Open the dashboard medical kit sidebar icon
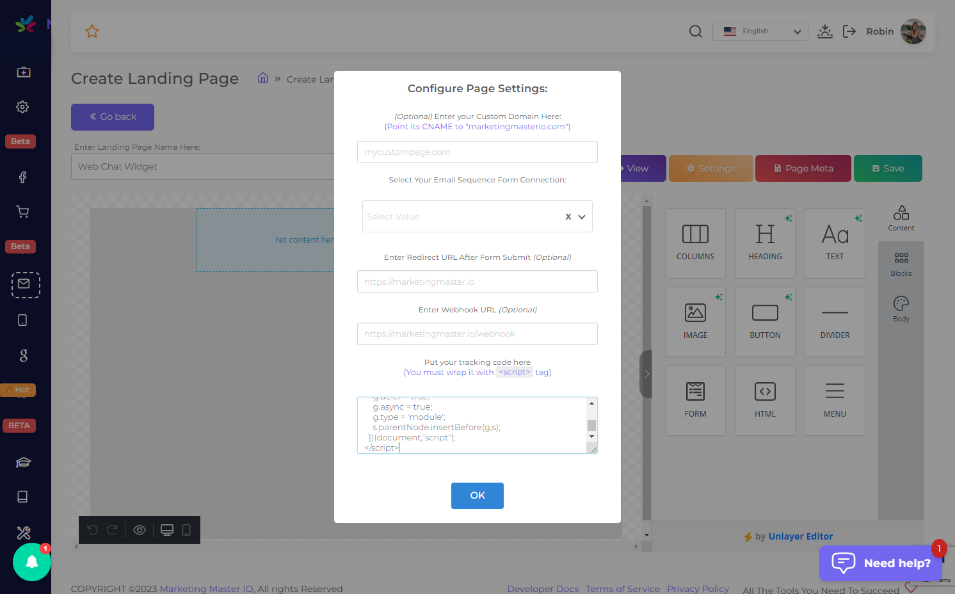955x594 pixels. [24, 72]
